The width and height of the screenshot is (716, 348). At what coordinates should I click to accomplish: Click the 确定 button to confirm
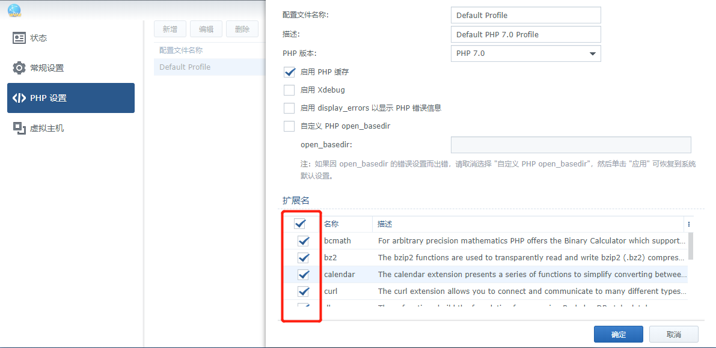[618, 334]
